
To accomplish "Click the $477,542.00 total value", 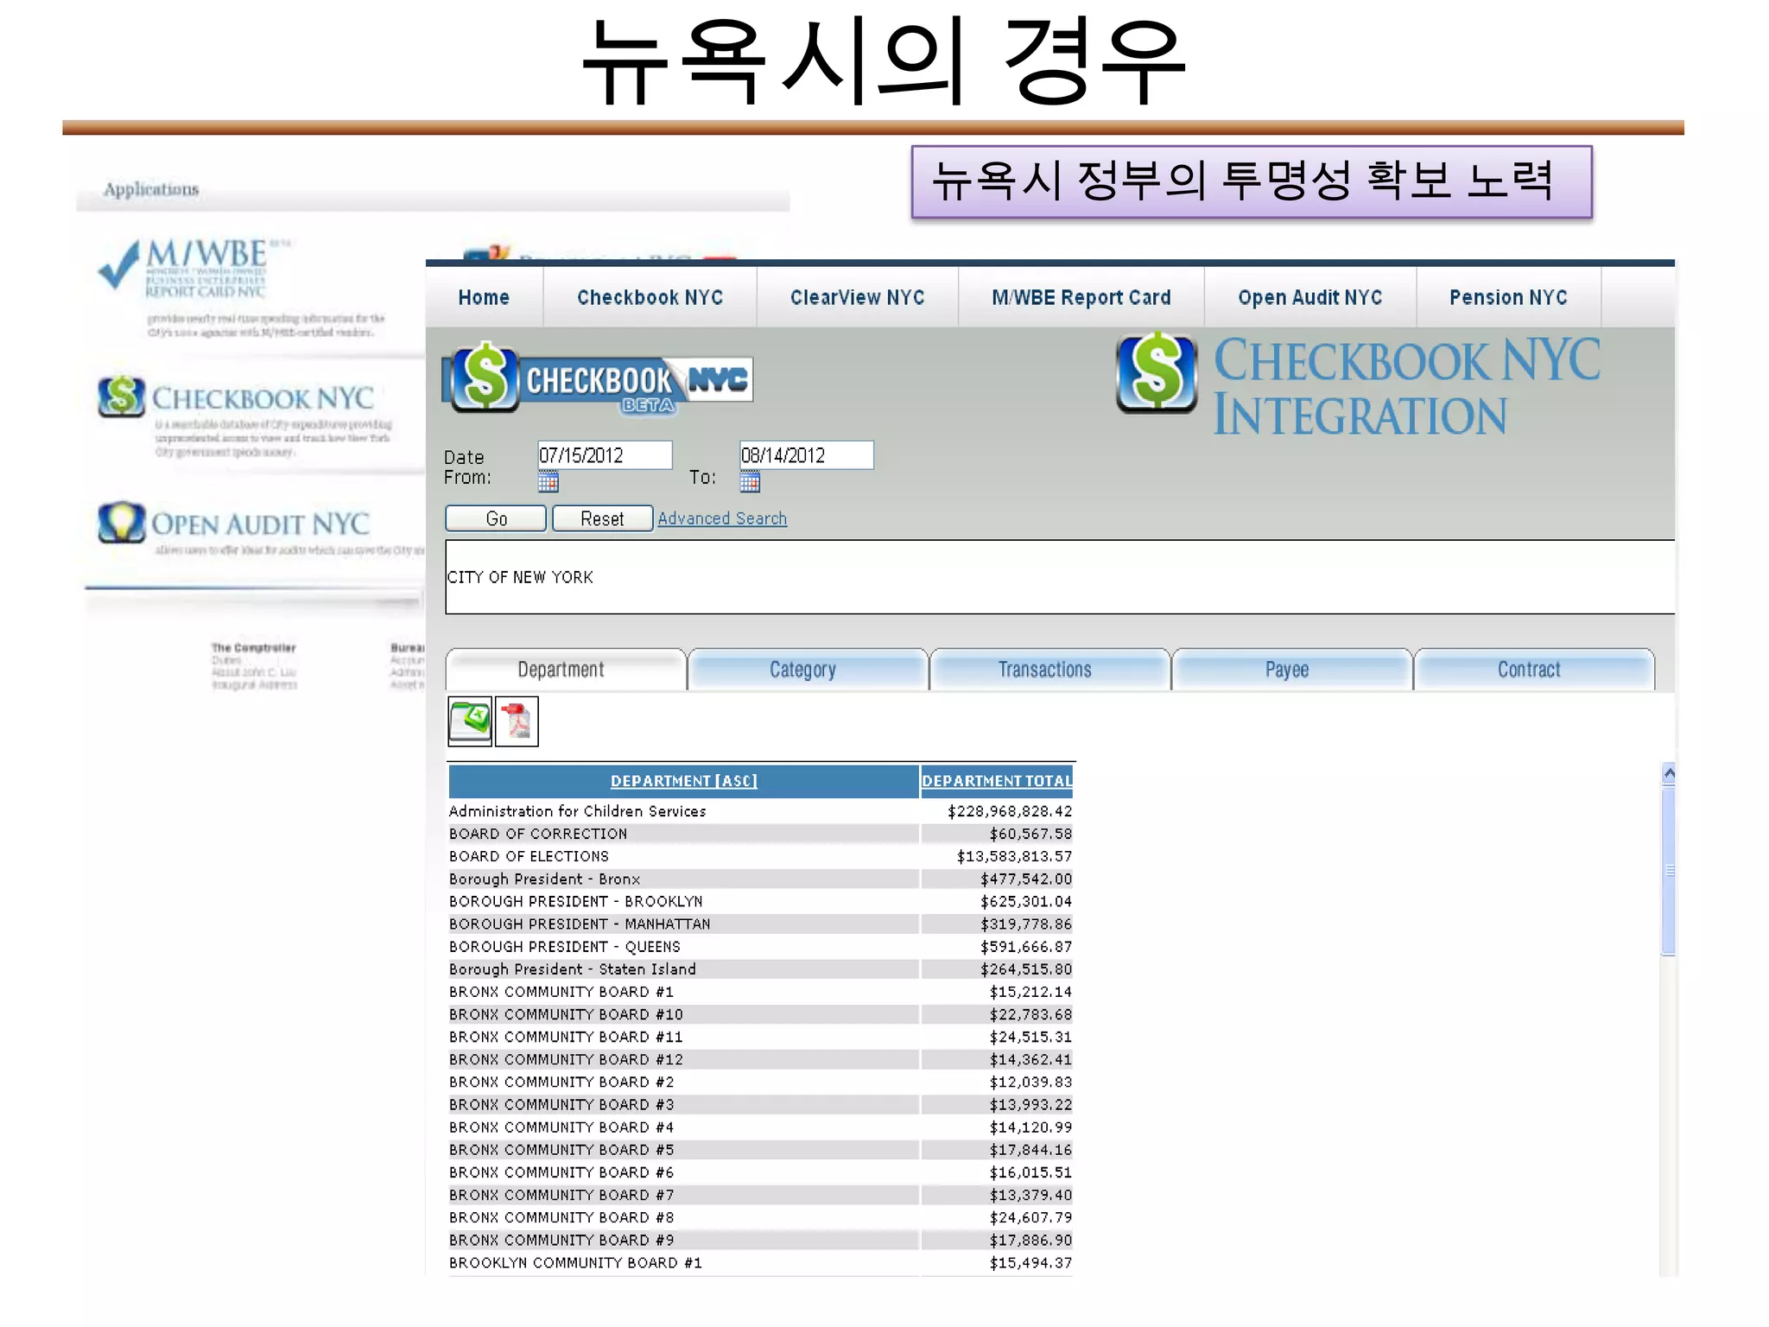I will (1026, 879).
